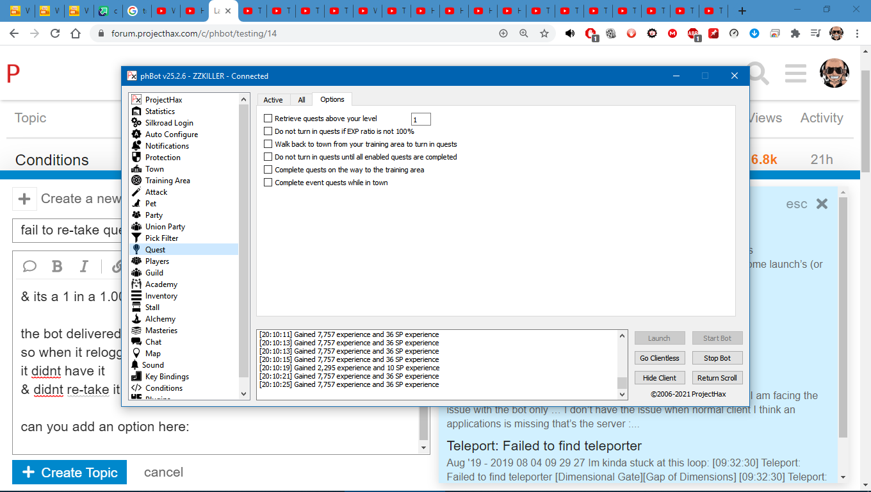Click the Create Topic button
The height and width of the screenshot is (492, 871).
[69, 472]
